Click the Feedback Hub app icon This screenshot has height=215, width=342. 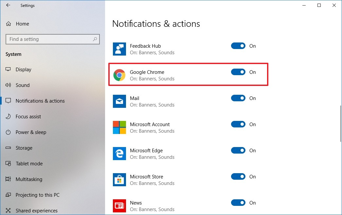point(119,49)
